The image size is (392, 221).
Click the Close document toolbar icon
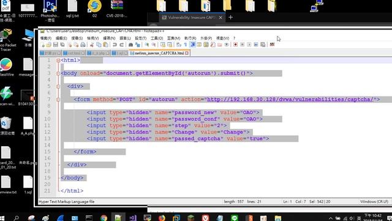(69, 45)
